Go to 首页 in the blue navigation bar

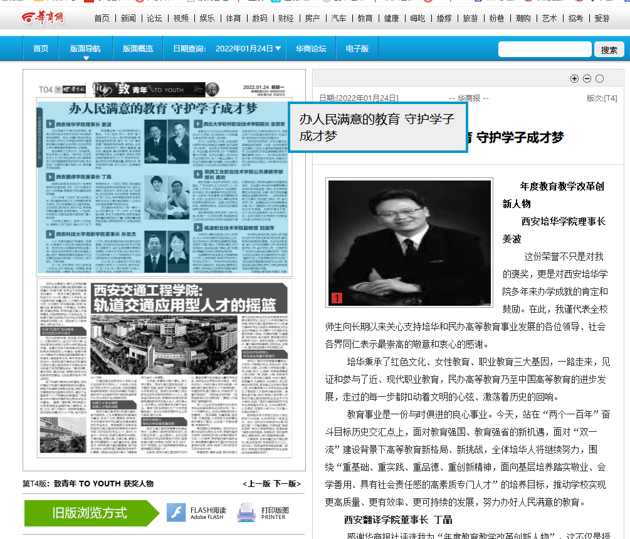tap(41, 48)
